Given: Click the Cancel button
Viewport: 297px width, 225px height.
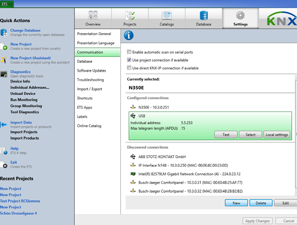Looking at the screenshot, I should [287, 221].
